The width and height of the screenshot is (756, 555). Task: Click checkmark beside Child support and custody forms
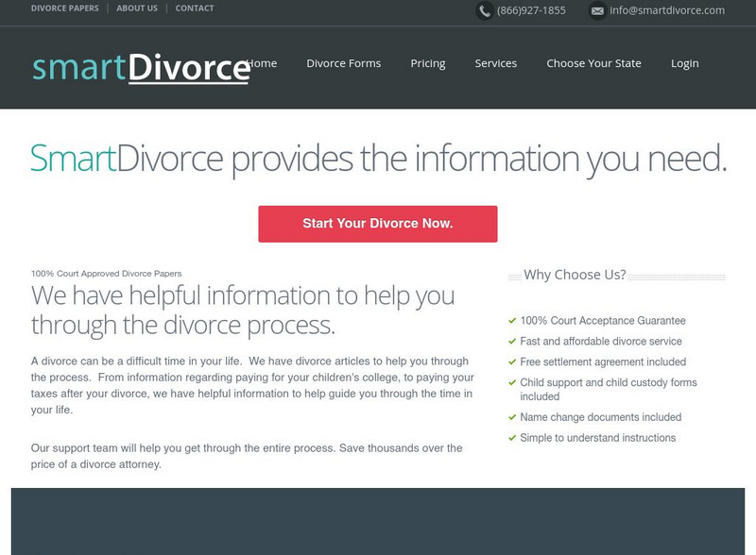point(511,382)
